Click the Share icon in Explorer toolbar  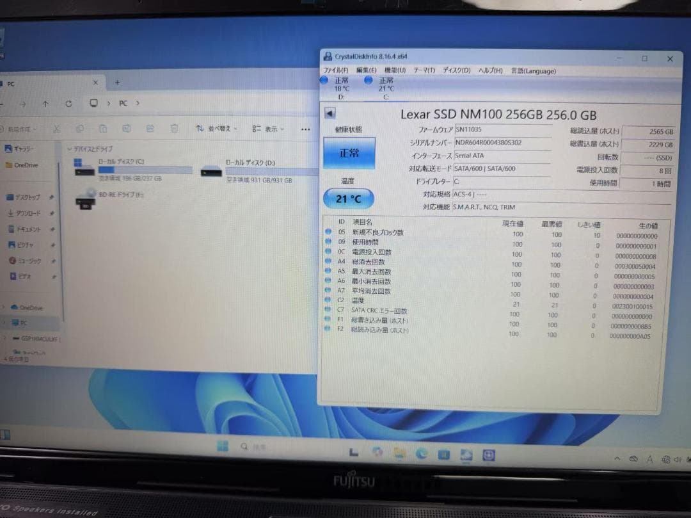(x=150, y=129)
